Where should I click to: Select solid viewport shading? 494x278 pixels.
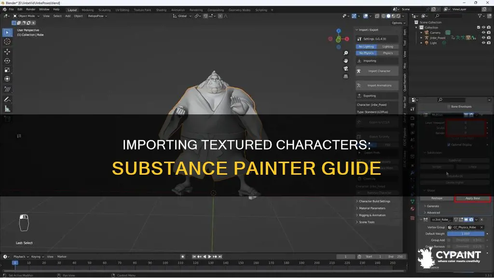388,16
